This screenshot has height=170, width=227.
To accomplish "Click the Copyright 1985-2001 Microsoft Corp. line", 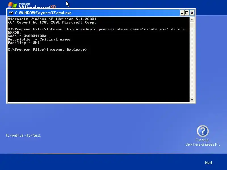I will click(52, 22).
